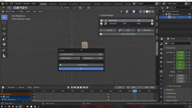Delete the Attack01 frame range entry
The width and height of the screenshot is (192, 108).
tap(152, 20)
